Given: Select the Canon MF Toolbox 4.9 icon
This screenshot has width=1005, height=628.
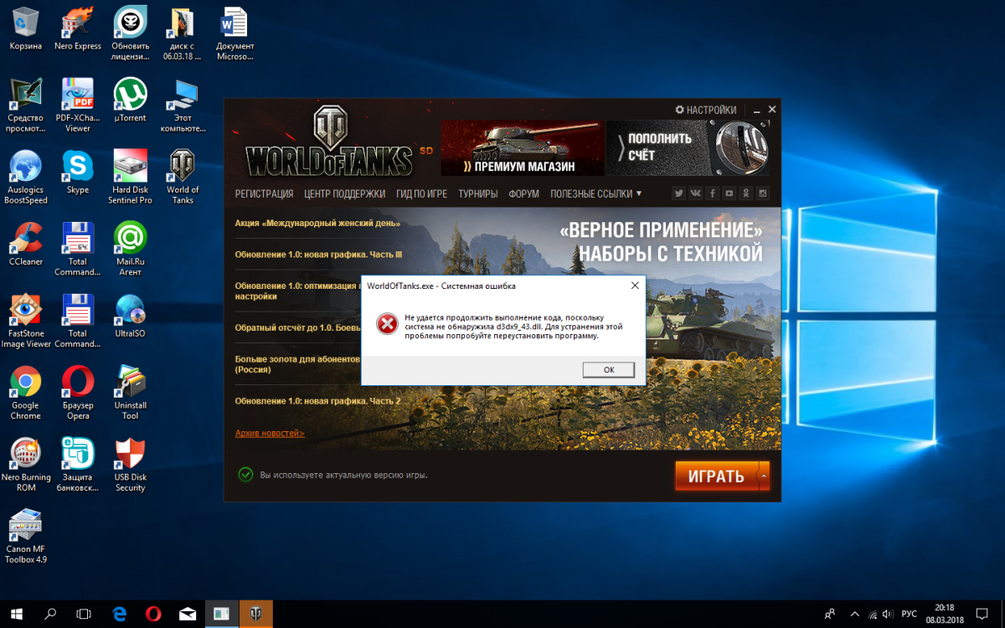Looking at the screenshot, I should tap(26, 537).
